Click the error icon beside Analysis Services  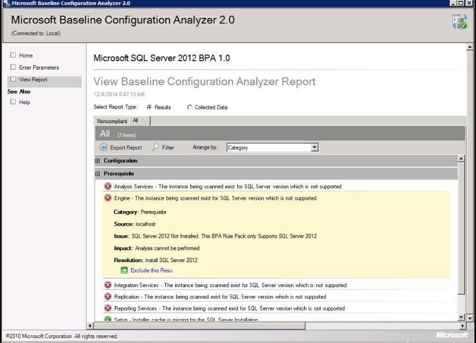click(108, 186)
